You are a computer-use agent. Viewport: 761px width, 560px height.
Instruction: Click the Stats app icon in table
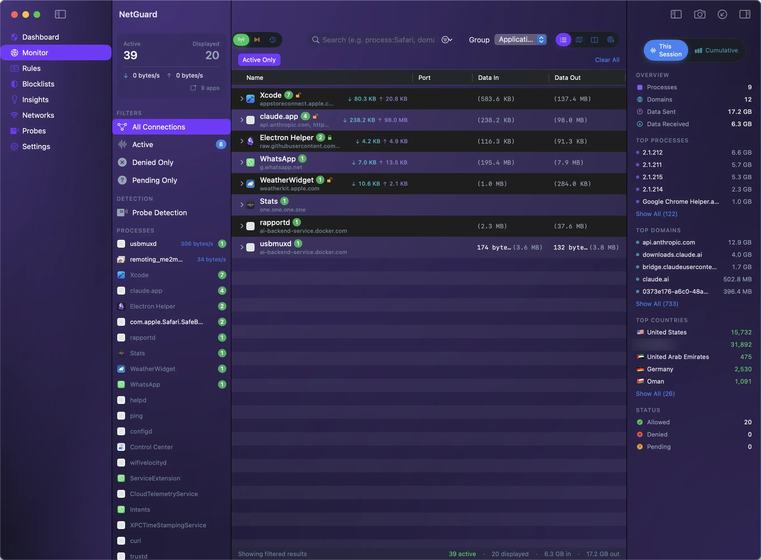coord(250,205)
